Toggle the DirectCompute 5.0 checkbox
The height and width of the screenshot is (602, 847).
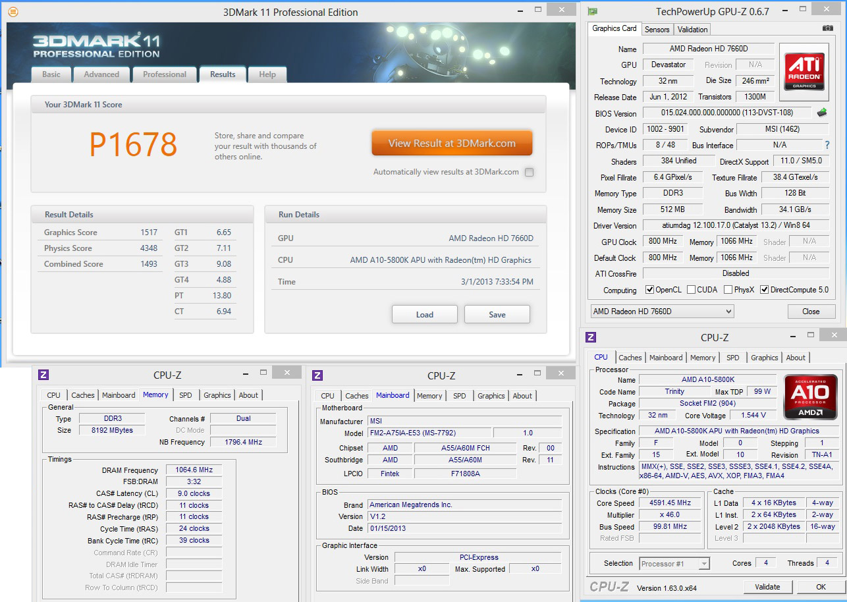click(764, 290)
